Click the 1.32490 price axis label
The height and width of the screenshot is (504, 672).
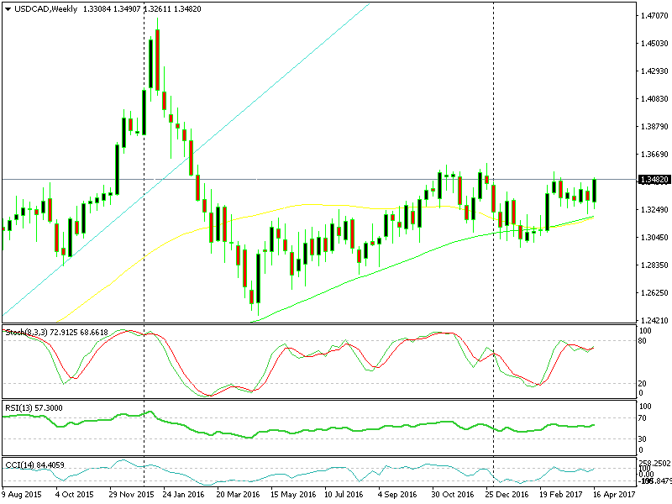click(654, 209)
